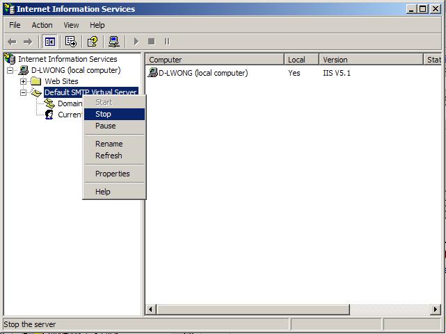Click the Current Sessions person icon
Viewport: 446px width, 334px height.
[x=49, y=115]
